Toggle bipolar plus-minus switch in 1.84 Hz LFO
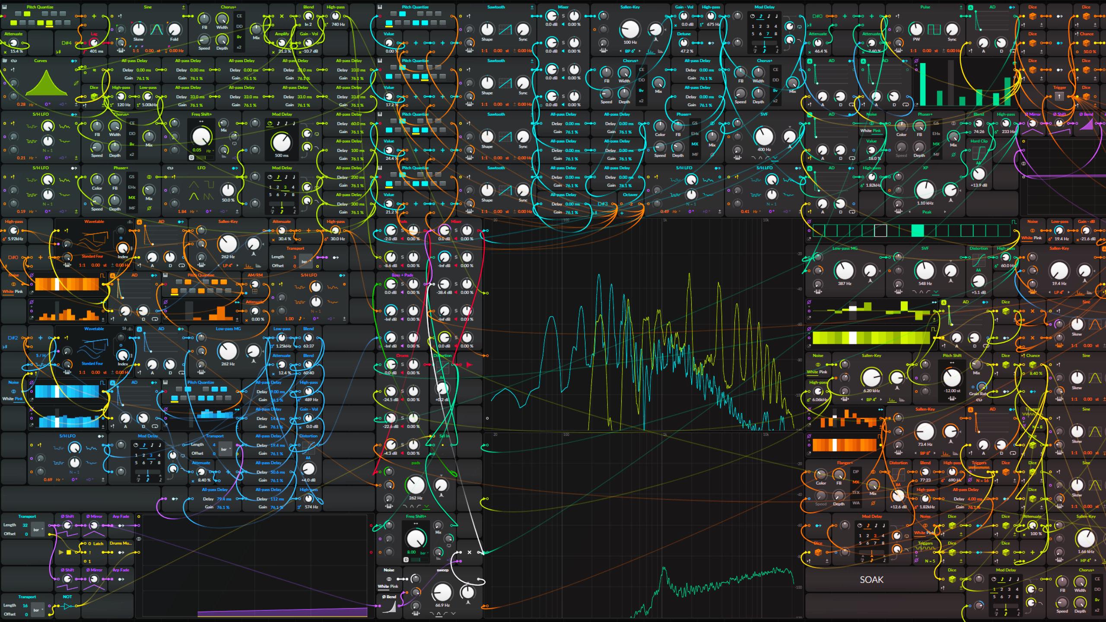 pos(237,212)
